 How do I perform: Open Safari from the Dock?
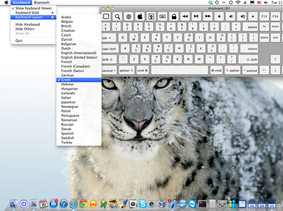click(x=73, y=204)
